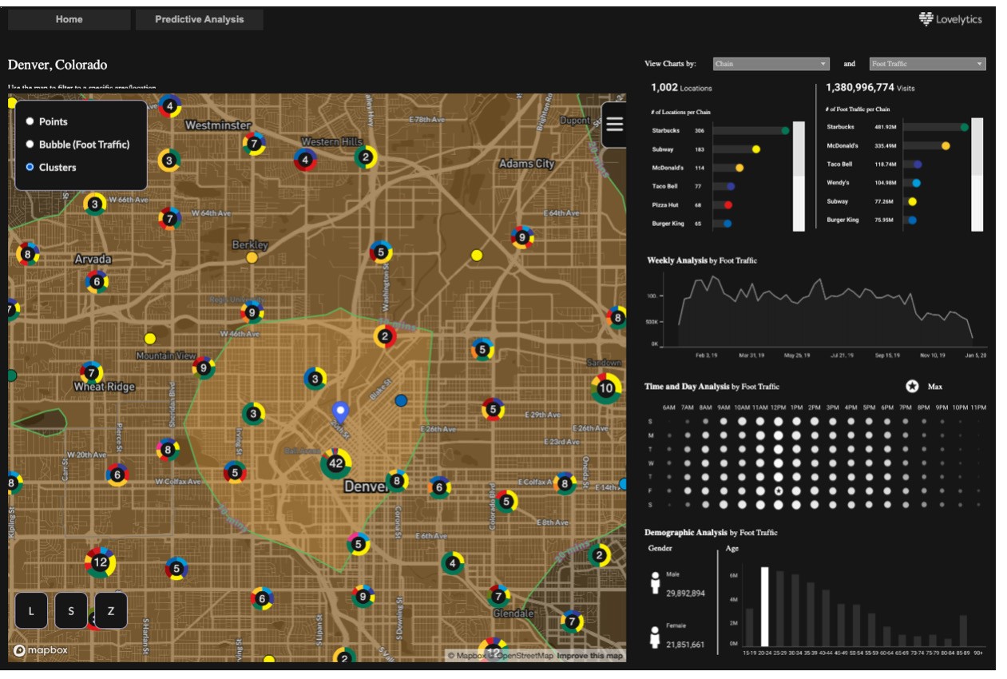Screen dimensions: 1007x679
Task: Click the Max star icon
Action: [912, 387]
